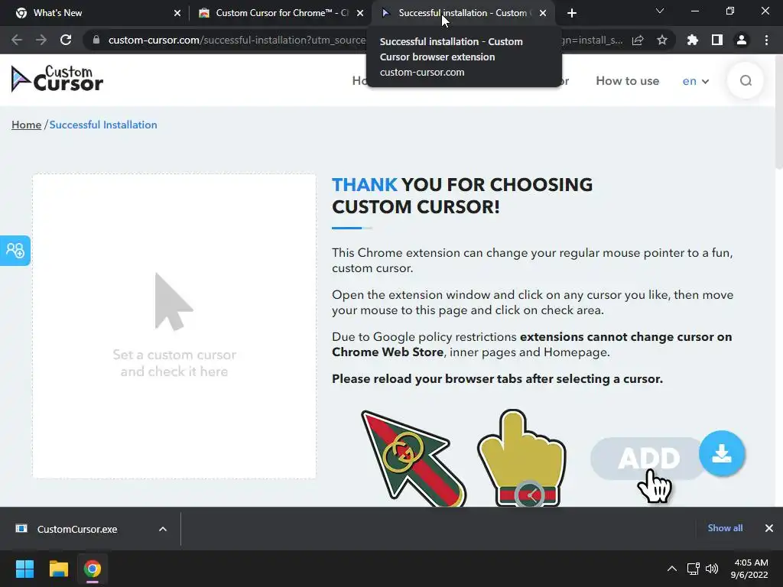Viewport: 783px width, 587px height.
Task: Close the Custom Cursor for Chrome tab
Action: point(360,13)
